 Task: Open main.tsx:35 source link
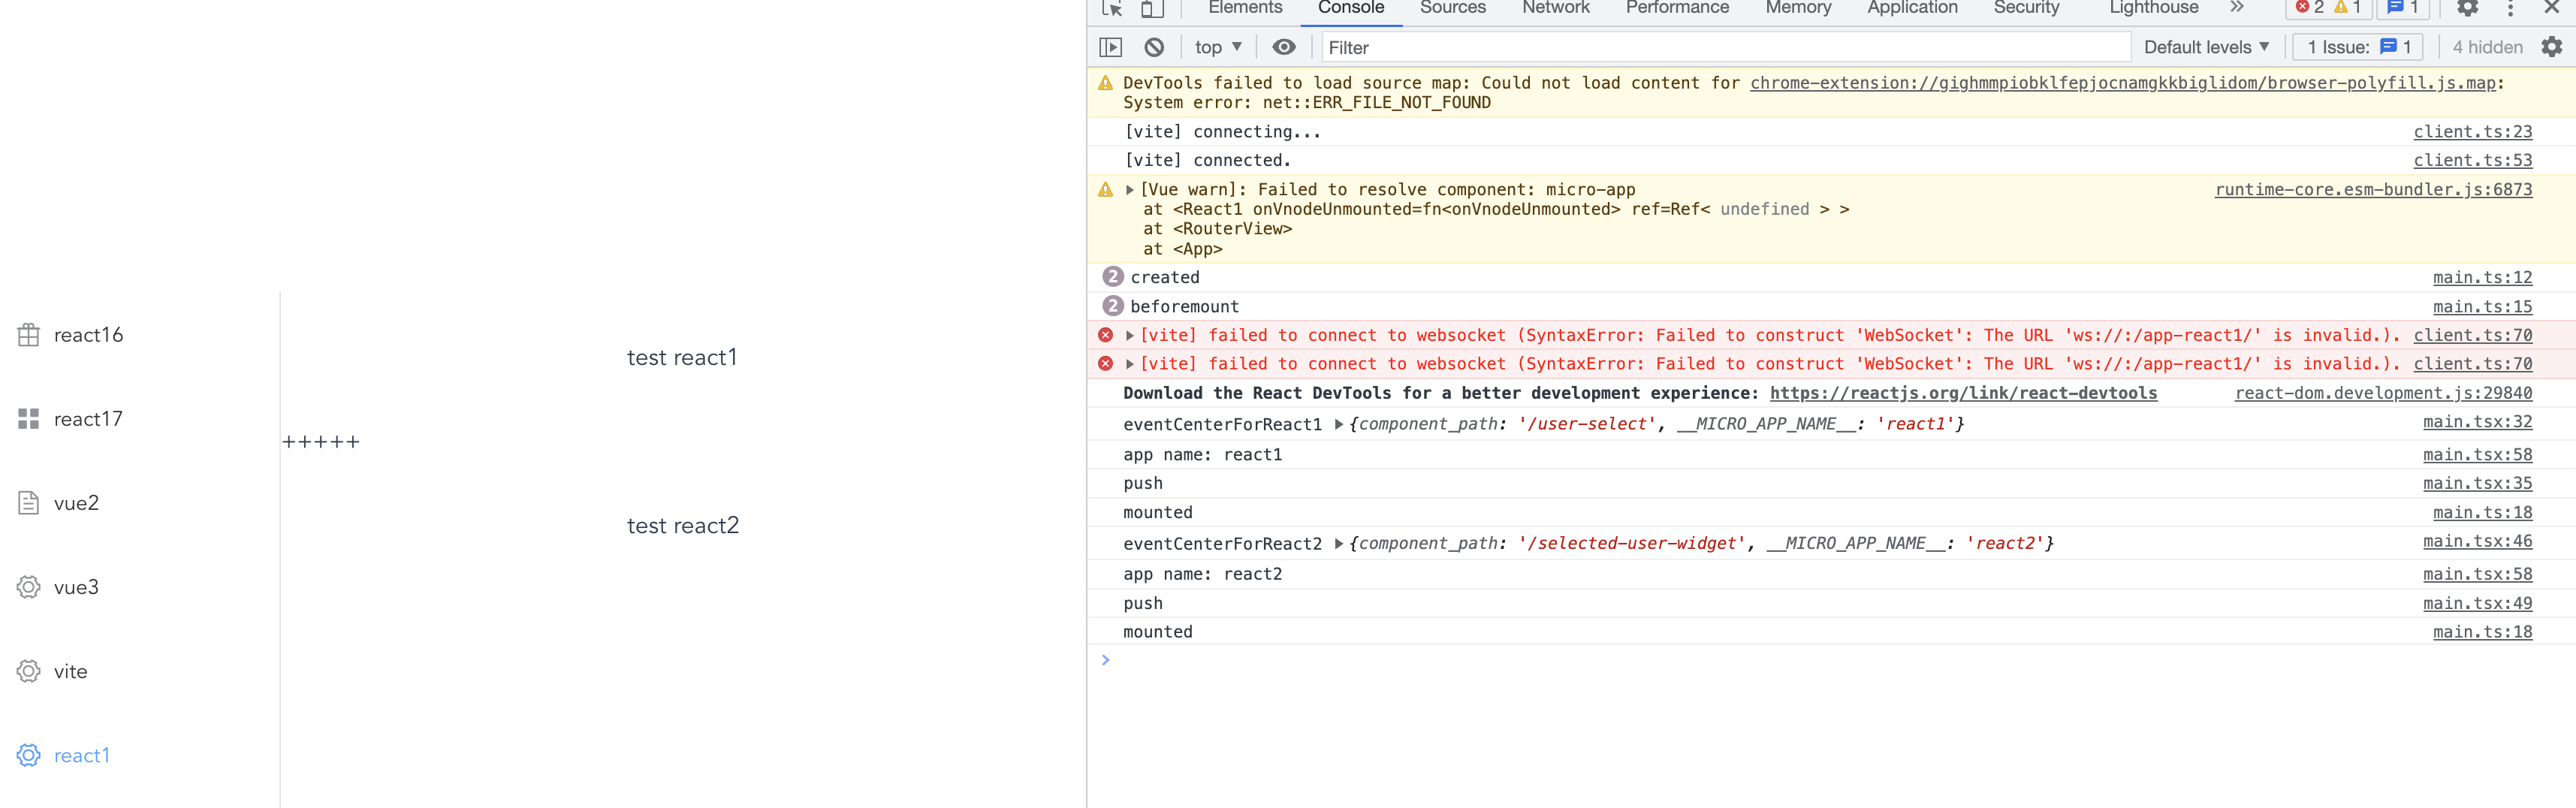point(2477,484)
